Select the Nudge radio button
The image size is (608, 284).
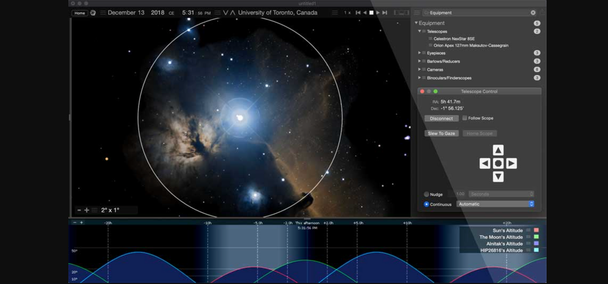point(426,194)
